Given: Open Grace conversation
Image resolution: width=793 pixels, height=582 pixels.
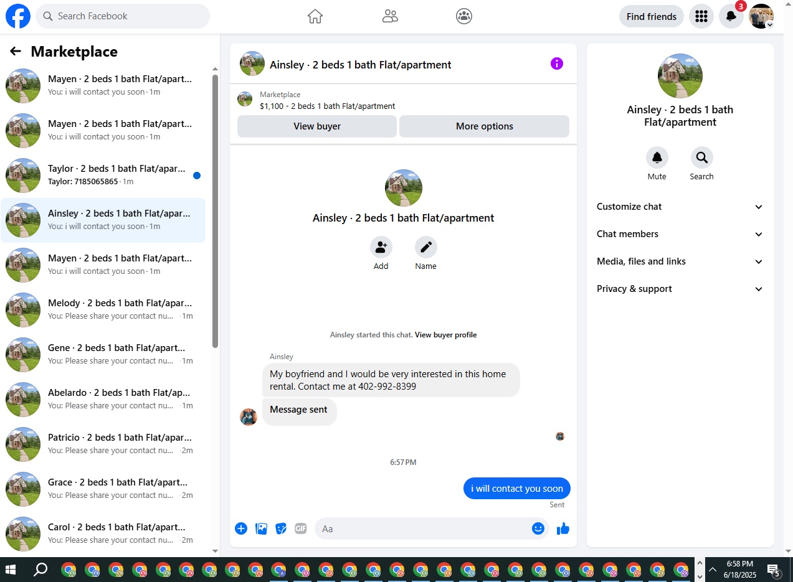Looking at the screenshot, I should pos(103,489).
